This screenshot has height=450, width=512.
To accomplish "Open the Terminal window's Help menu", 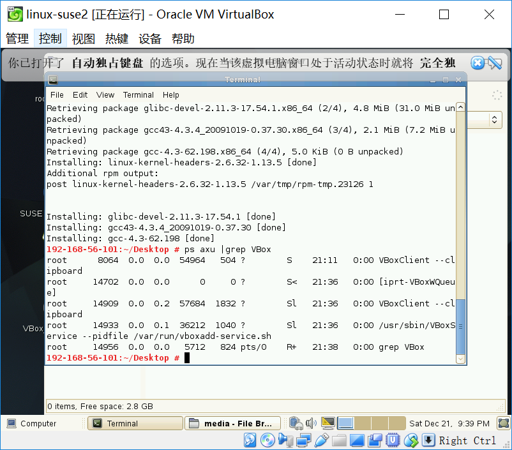I will pos(171,95).
